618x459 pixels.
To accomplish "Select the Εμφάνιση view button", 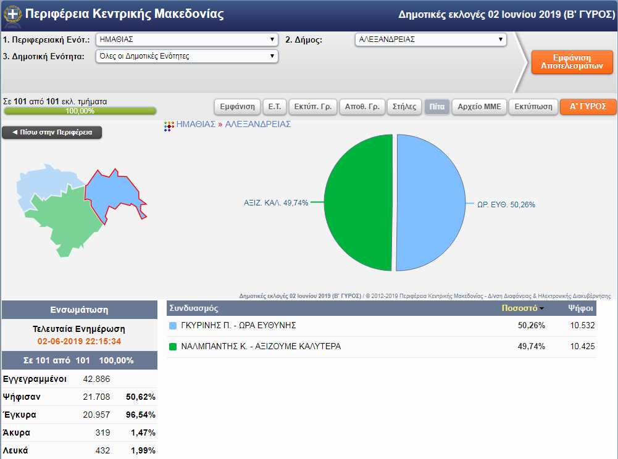I will coord(237,107).
